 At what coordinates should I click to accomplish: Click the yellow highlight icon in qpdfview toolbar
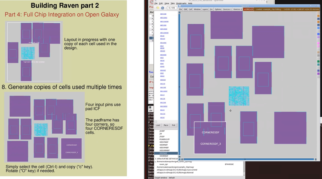158,8
